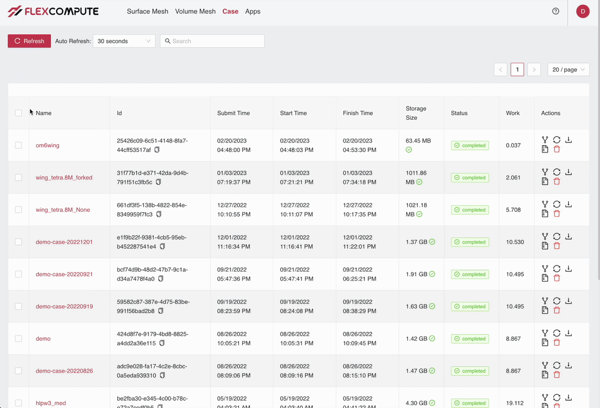Copy Id of demo-case-20220919

click(161, 311)
